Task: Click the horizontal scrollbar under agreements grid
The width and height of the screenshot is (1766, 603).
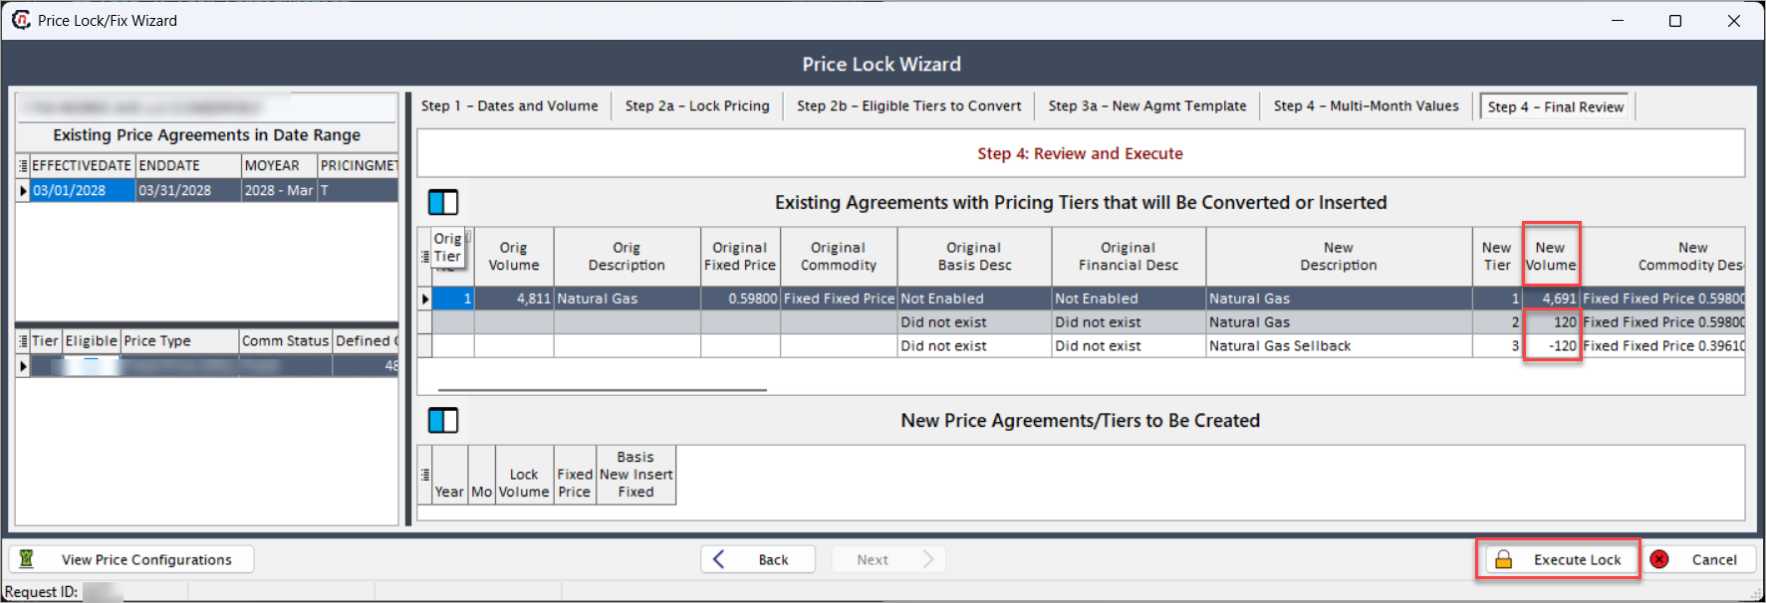Action: click(x=603, y=390)
